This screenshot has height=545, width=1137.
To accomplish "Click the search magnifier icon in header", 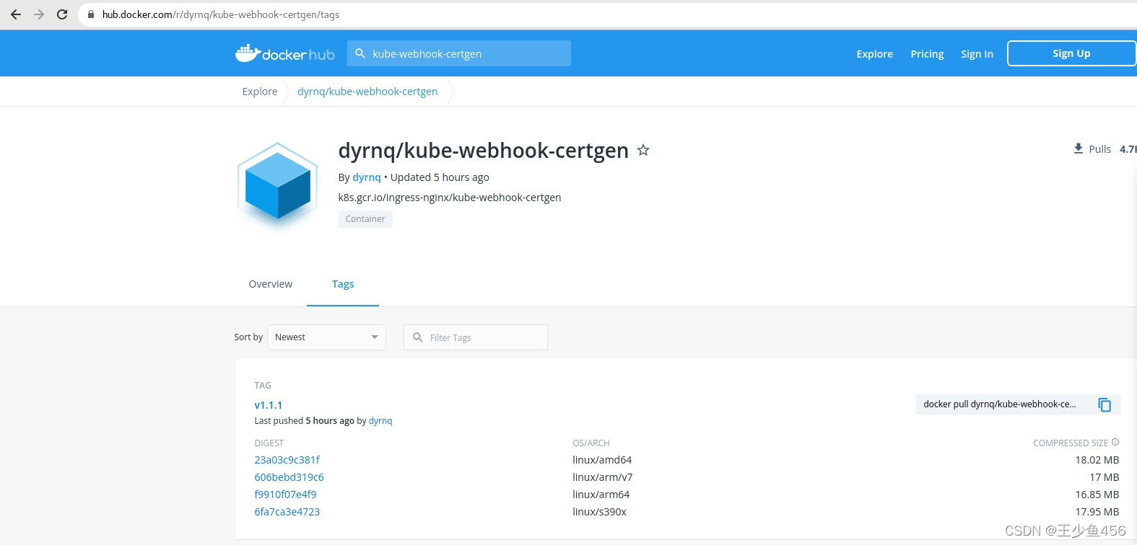I will tap(360, 53).
